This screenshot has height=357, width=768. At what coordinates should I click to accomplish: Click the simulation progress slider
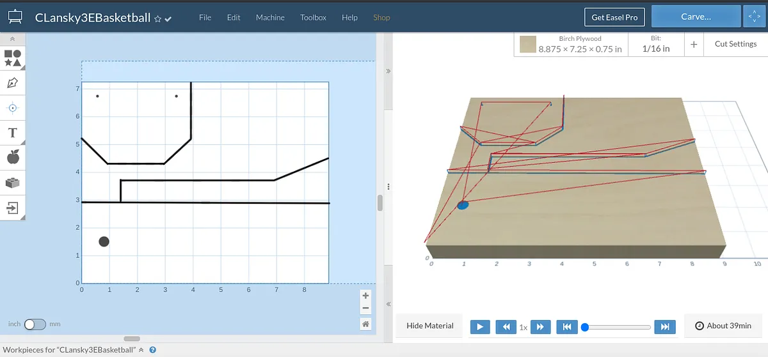coord(618,327)
